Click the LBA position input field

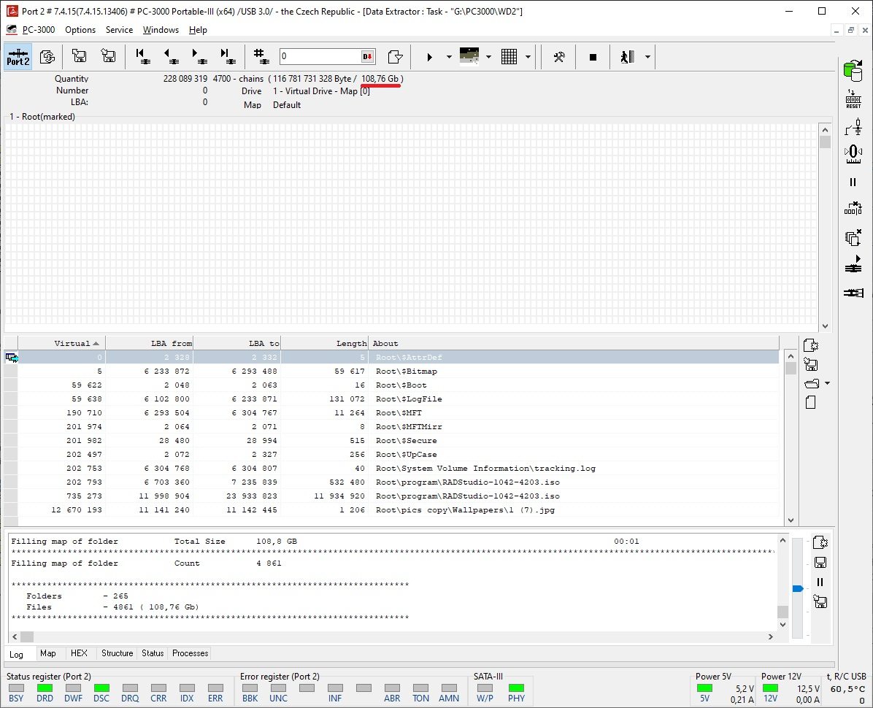coord(319,57)
